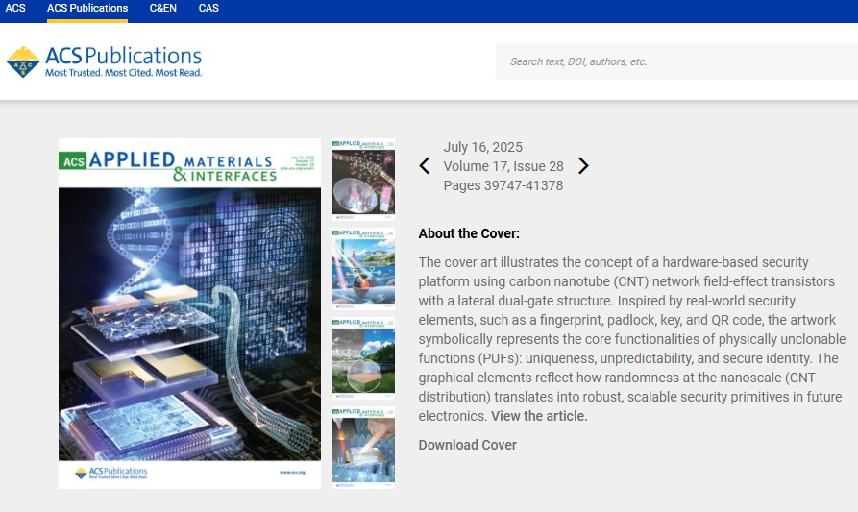Select the ACS Publications top tab
858x512 pixels.
click(87, 9)
